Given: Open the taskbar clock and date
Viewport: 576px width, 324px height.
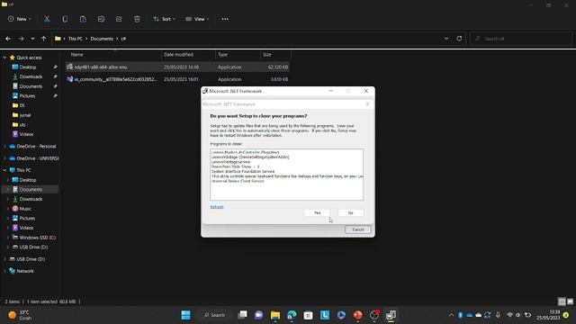Looking at the screenshot, I should pos(548,315).
